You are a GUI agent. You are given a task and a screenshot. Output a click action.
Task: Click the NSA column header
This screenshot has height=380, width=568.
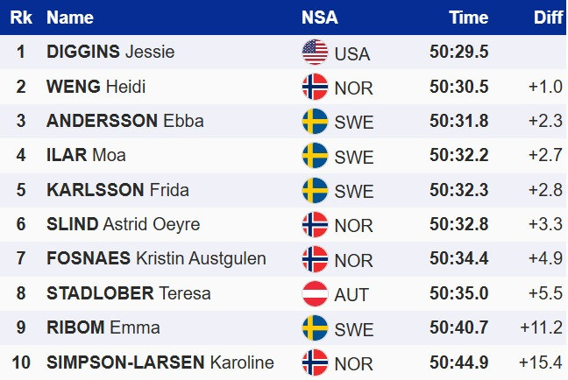click(319, 18)
